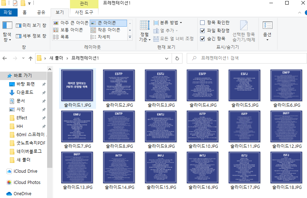Click the 슬라이드4.JPG file name

coord(203,105)
